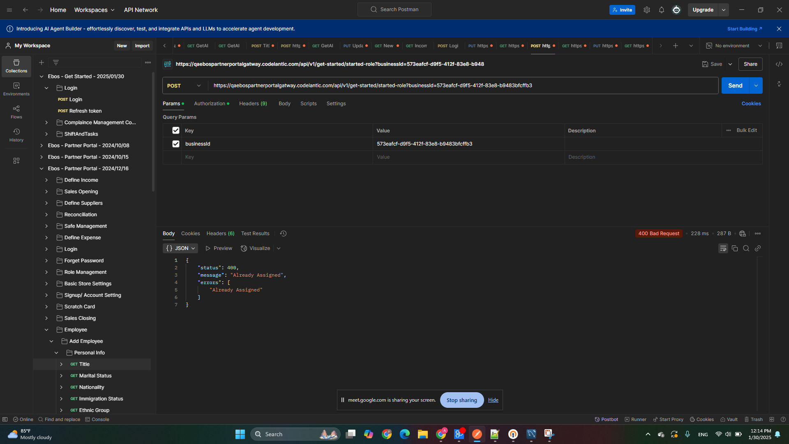
Task: Open File Explorer from the taskbar
Action: [423, 434]
